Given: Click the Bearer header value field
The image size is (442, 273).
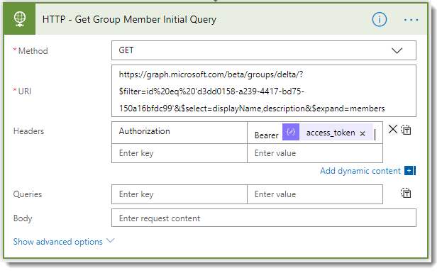Looking at the screenshot, I should [315, 133].
